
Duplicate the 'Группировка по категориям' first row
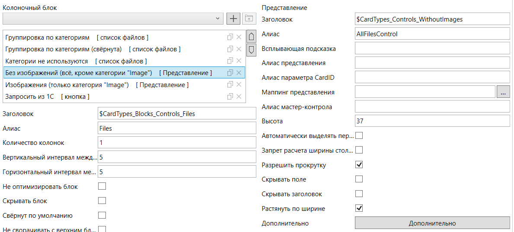(230, 38)
